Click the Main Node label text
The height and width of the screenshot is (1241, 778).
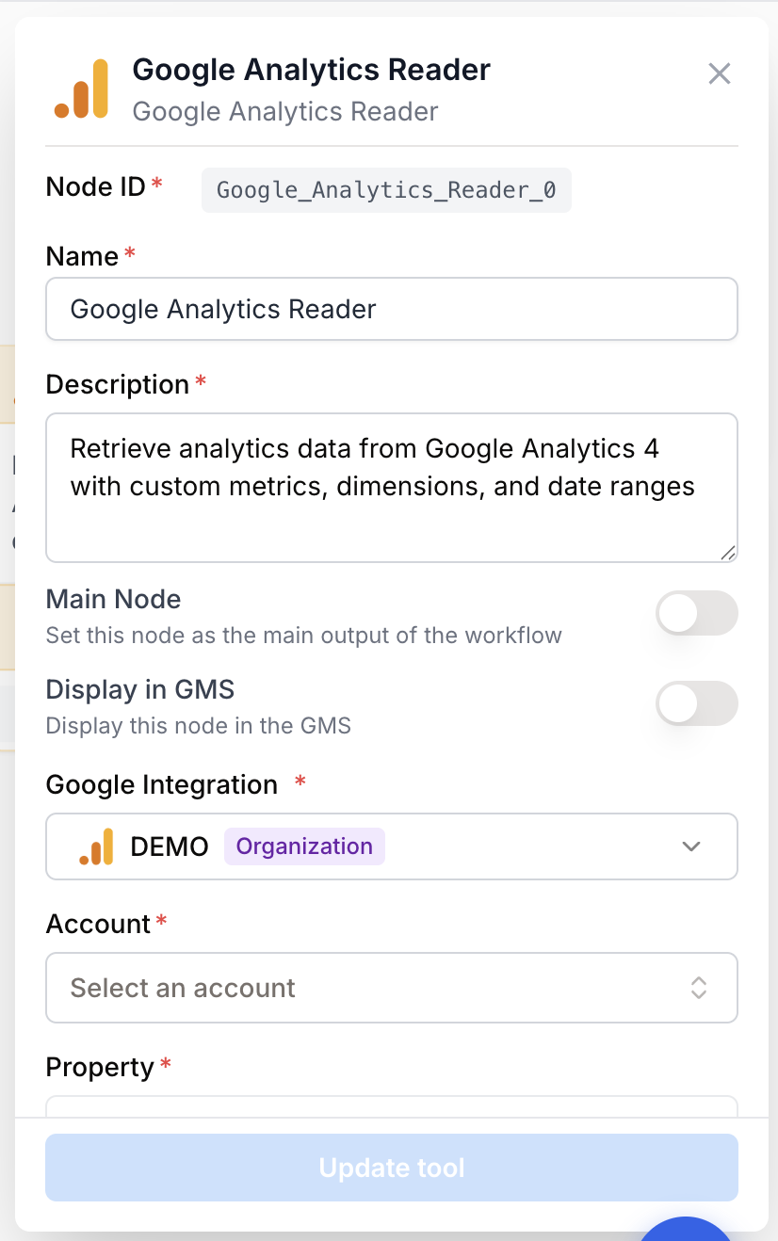113,599
